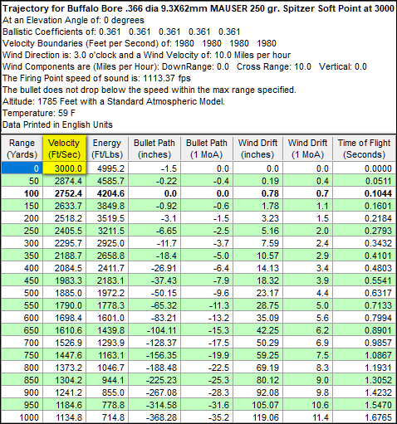This screenshot has height=424, width=397.
Task: Select the blue range 0 cell
Action: [22, 168]
